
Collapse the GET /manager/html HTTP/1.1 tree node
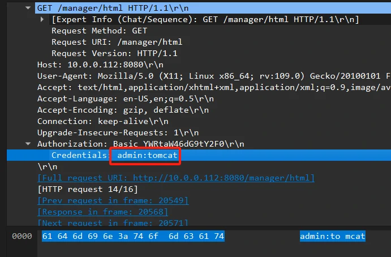tap(29, 8)
